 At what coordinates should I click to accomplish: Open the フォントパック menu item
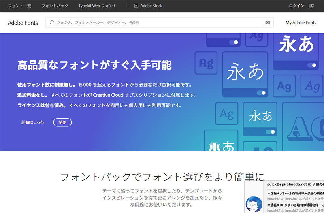[x=55, y=6]
